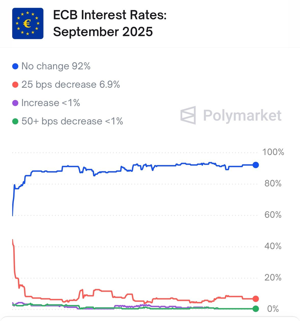Click the red line endpoint marker

pyautogui.click(x=256, y=299)
